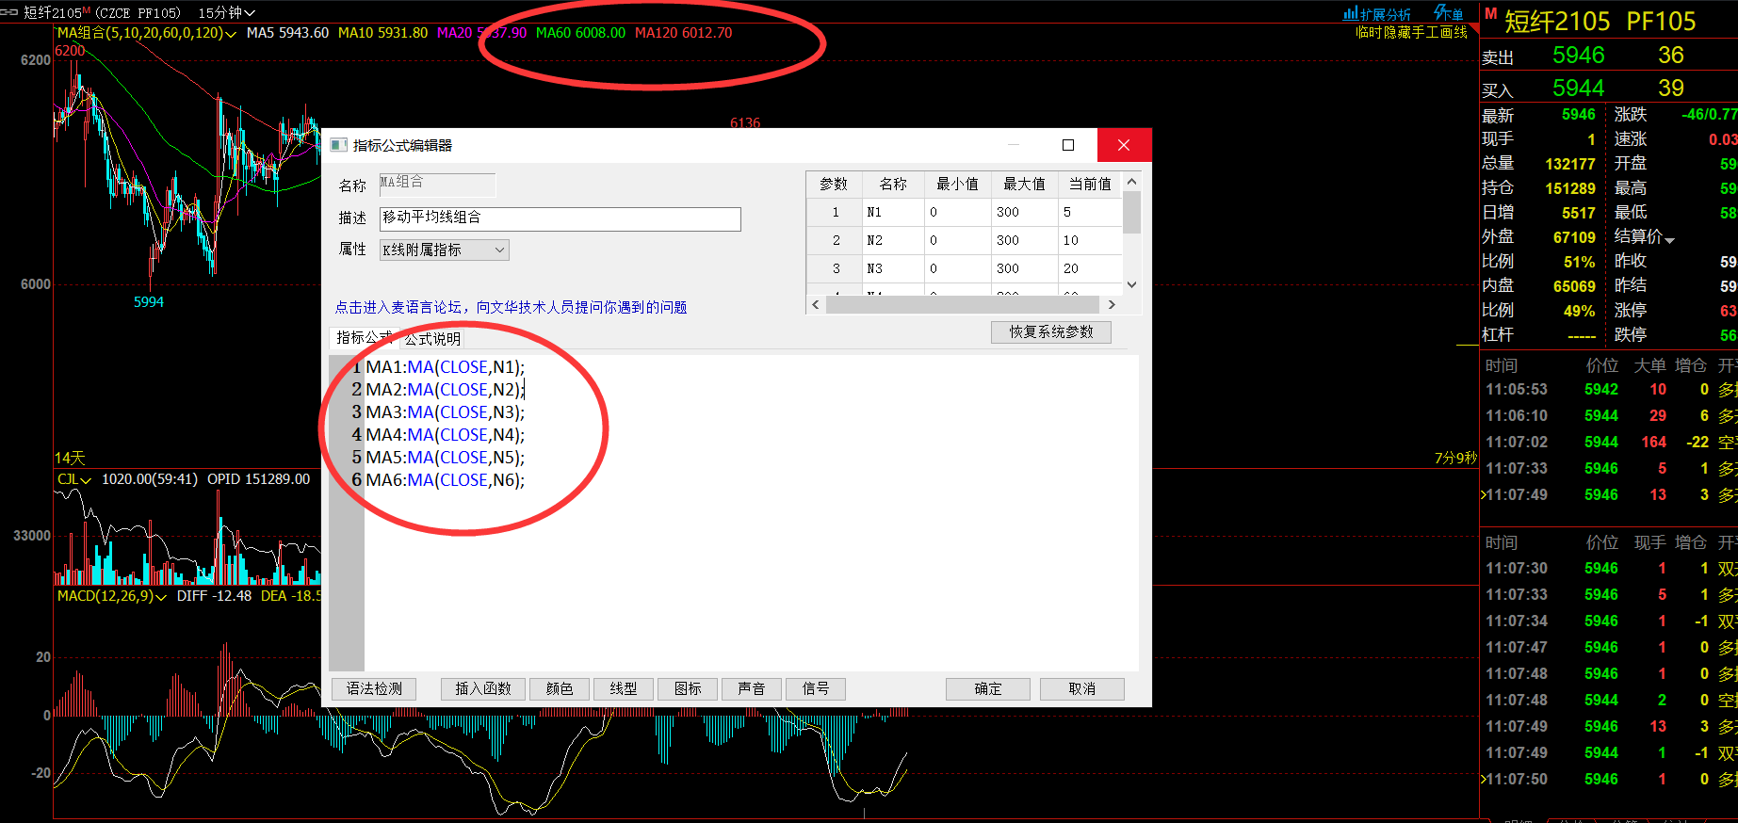
Task: Confirm with the 确定 button
Action: click(988, 688)
